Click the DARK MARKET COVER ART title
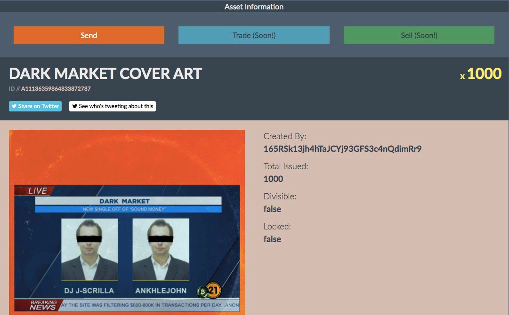Image resolution: width=509 pixels, height=315 pixels. [x=105, y=73]
